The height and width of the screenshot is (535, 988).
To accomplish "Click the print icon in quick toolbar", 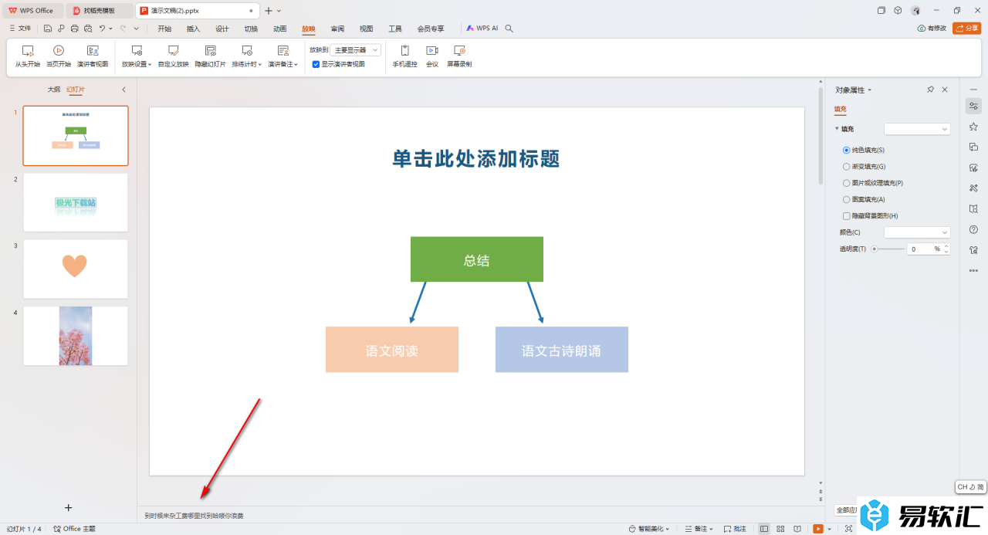I will 74,29.
